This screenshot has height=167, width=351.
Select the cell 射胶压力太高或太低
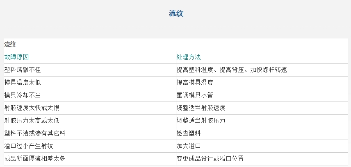tap(90, 121)
